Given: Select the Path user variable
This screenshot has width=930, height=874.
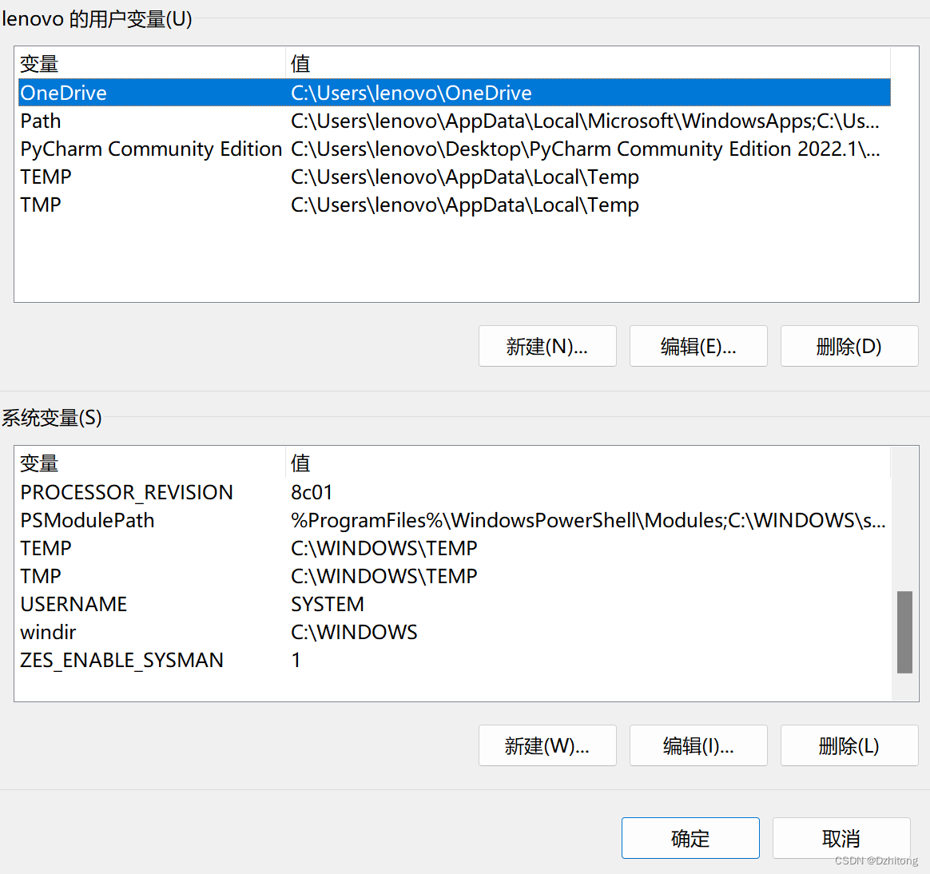Looking at the screenshot, I should (455, 121).
